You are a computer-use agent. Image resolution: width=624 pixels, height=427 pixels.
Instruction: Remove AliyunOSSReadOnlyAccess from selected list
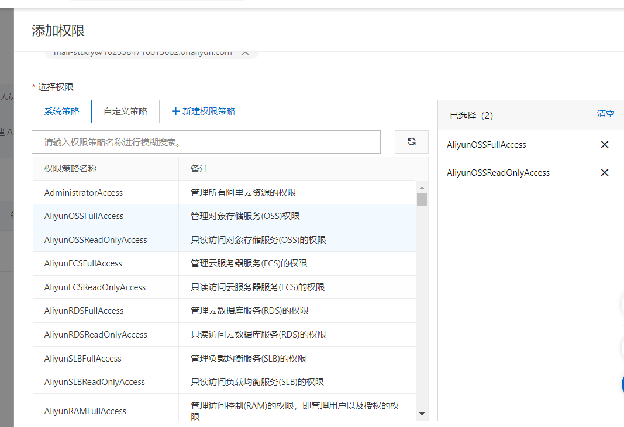[605, 172]
